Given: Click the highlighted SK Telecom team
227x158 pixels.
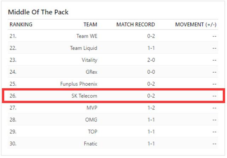Looking at the screenshot, I should tap(84, 96).
